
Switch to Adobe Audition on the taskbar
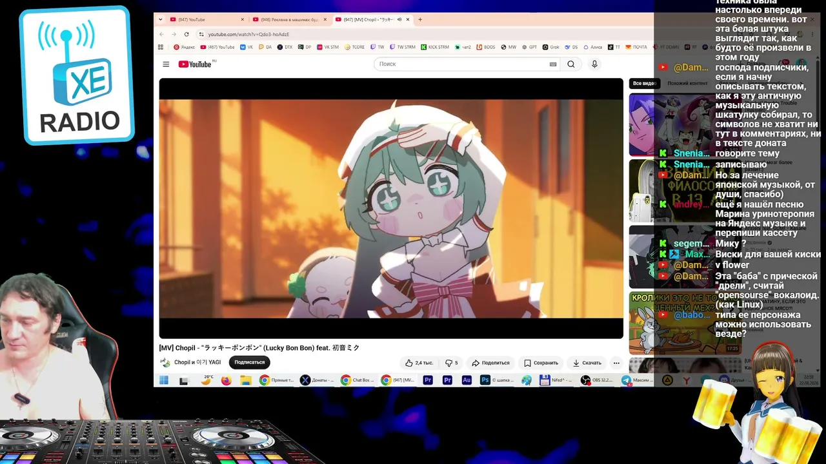click(x=467, y=380)
